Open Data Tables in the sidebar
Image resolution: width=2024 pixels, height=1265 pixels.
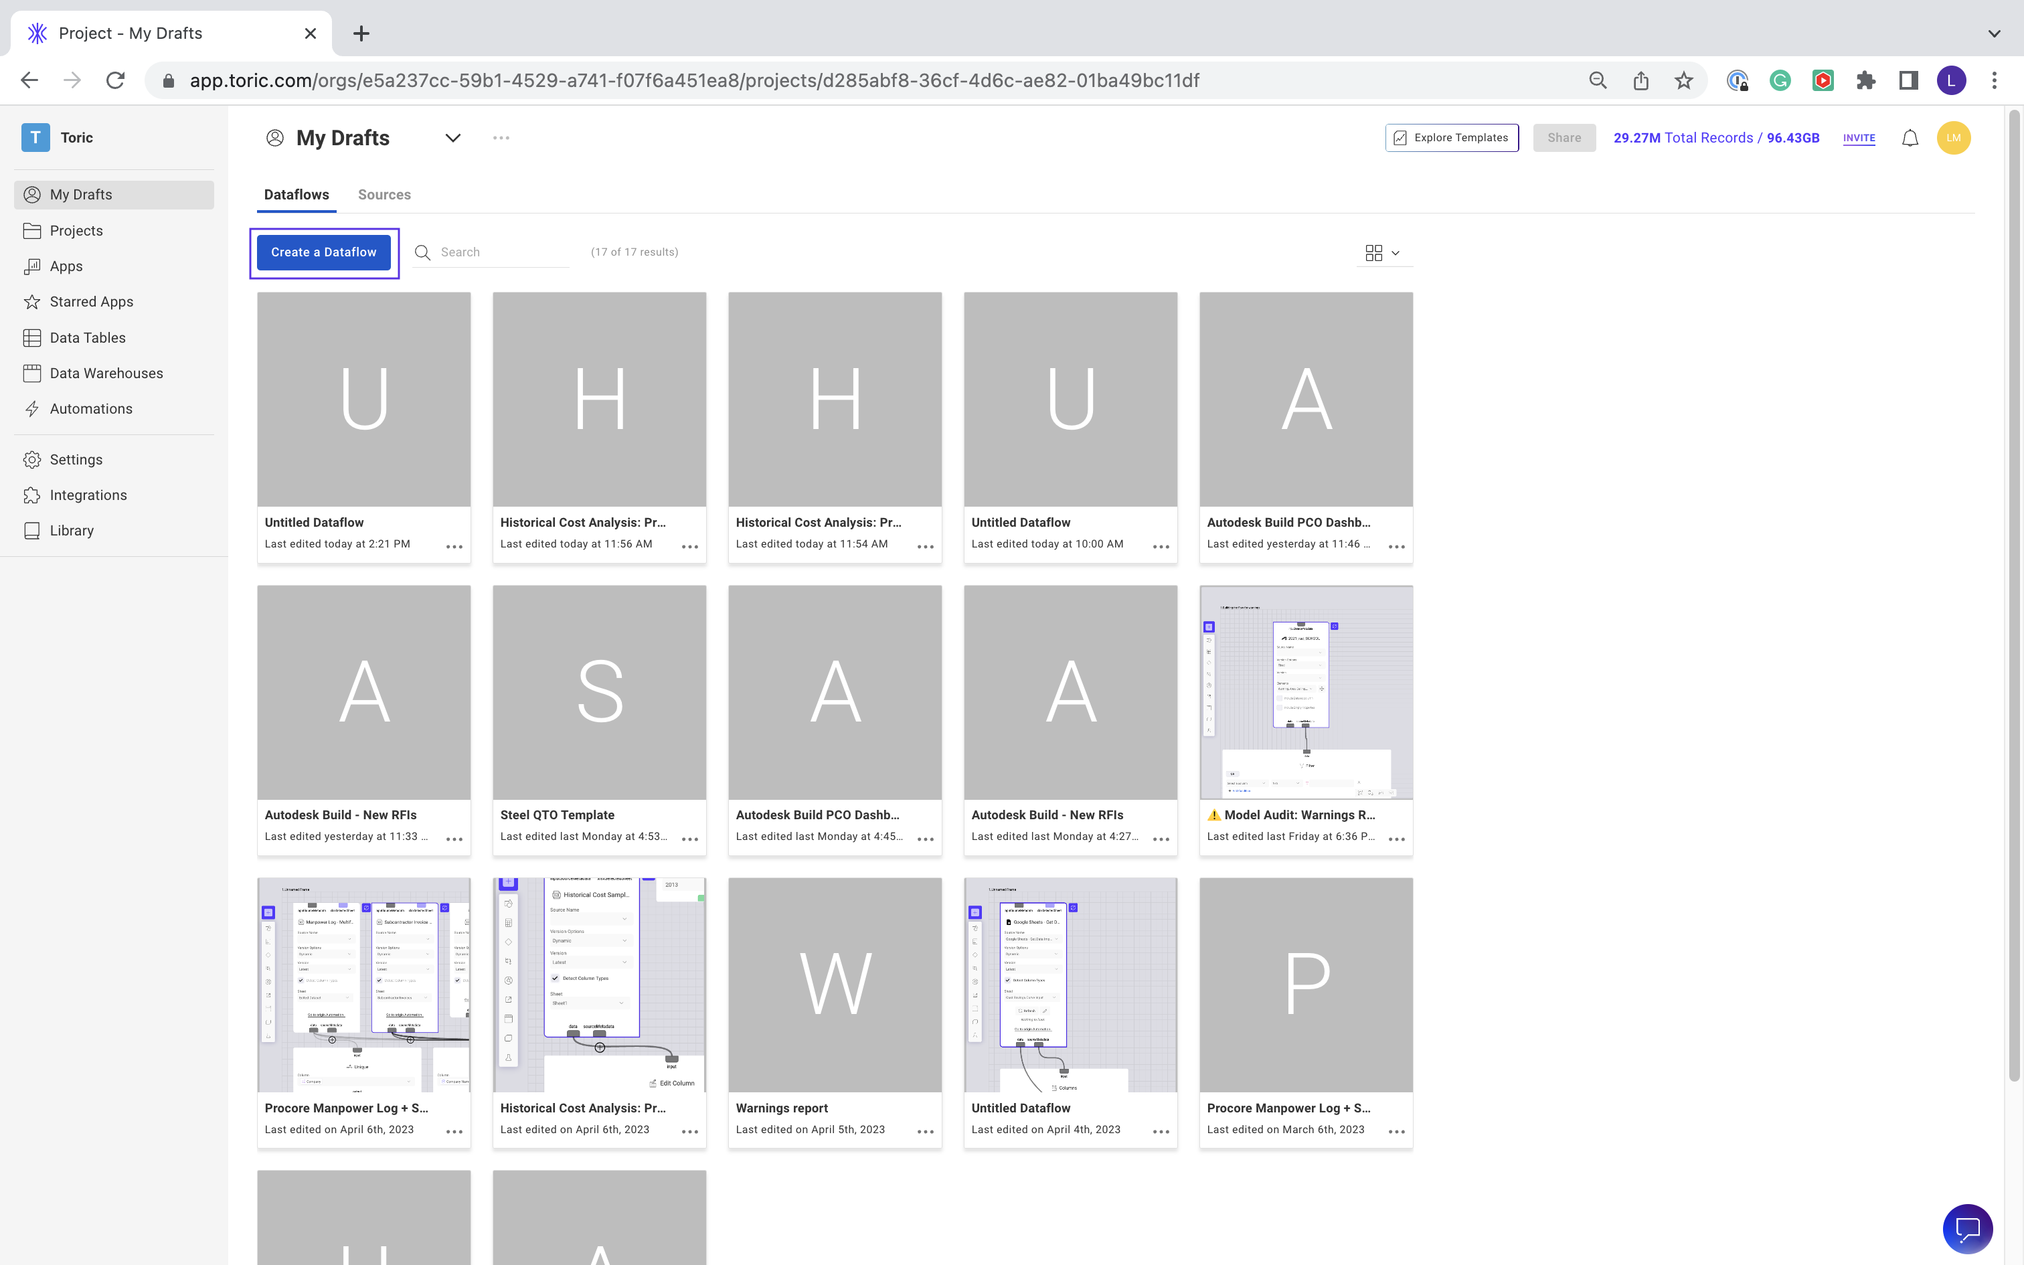pyautogui.click(x=114, y=338)
